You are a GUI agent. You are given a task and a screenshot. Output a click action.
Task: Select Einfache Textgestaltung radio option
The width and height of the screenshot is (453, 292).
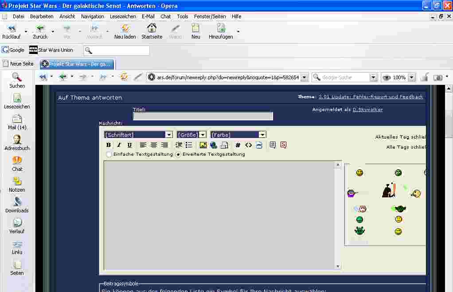click(109, 154)
